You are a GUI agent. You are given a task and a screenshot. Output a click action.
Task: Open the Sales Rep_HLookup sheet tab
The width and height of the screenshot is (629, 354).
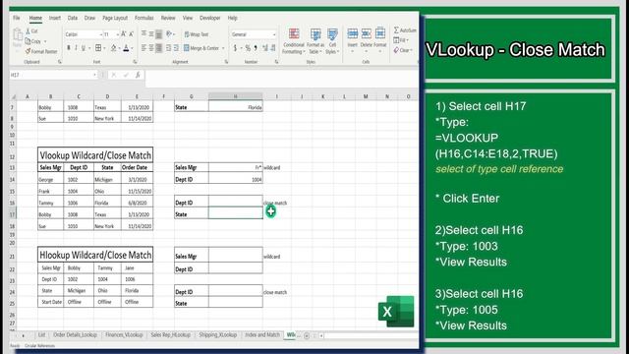pyautogui.click(x=170, y=334)
